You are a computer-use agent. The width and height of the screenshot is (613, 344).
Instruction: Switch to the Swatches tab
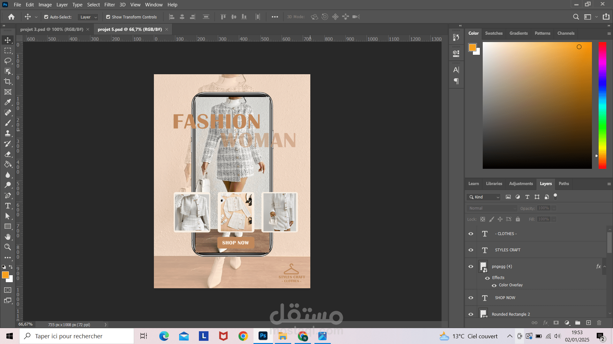(x=494, y=33)
